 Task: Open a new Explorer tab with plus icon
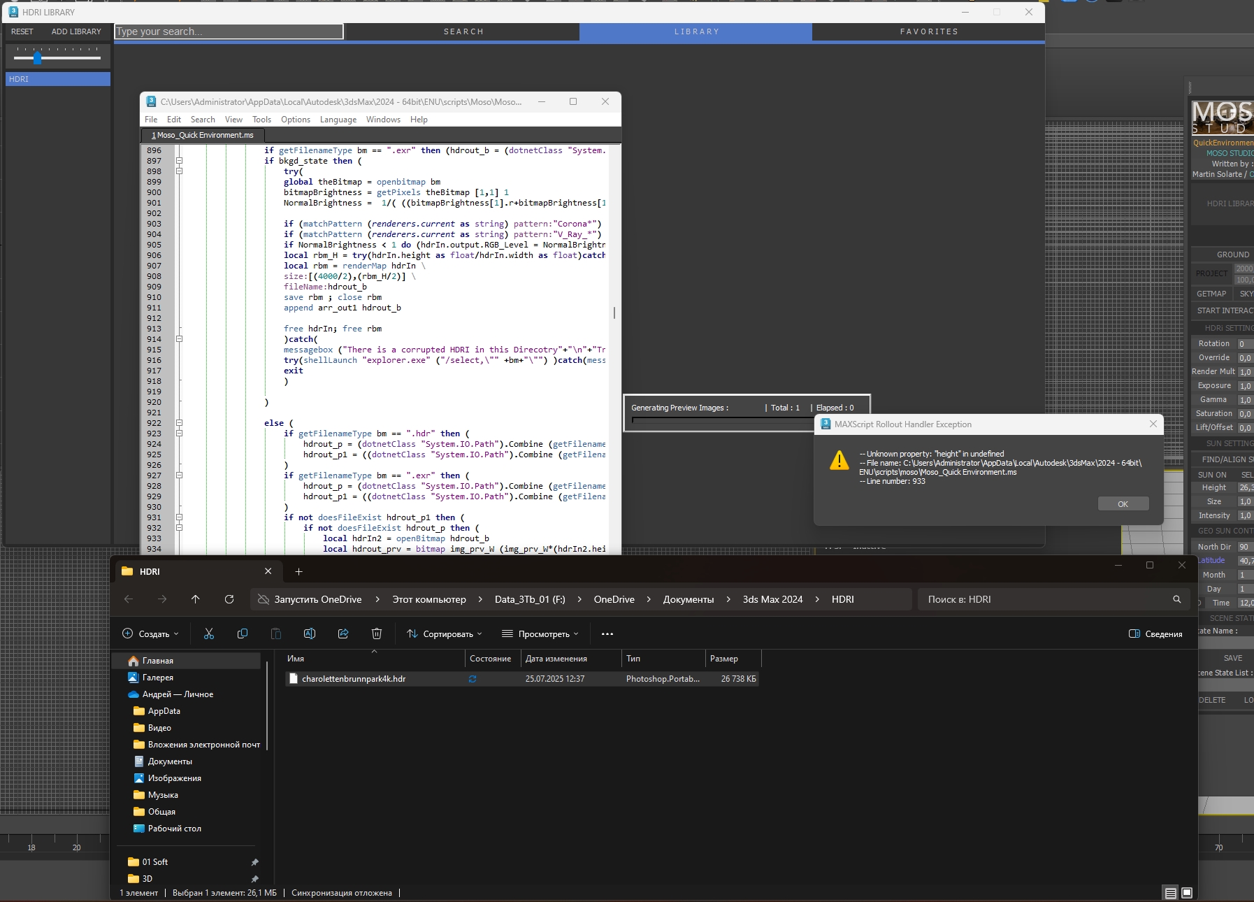click(x=298, y=571)
